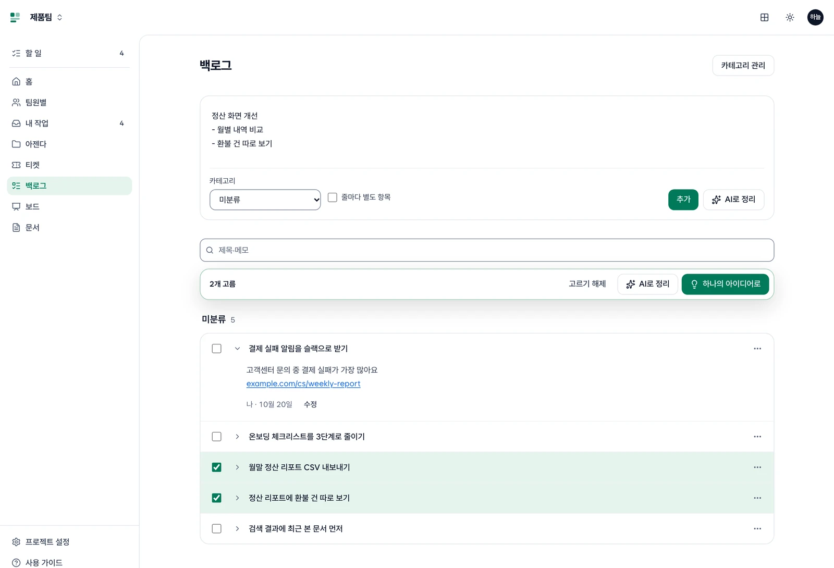The width and height of the screenshot is (834, 568).
Task: Click the ticket icon in sidebar
Action: click(16, 165)
